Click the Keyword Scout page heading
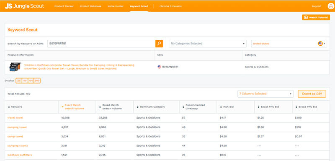 point(23,30)
